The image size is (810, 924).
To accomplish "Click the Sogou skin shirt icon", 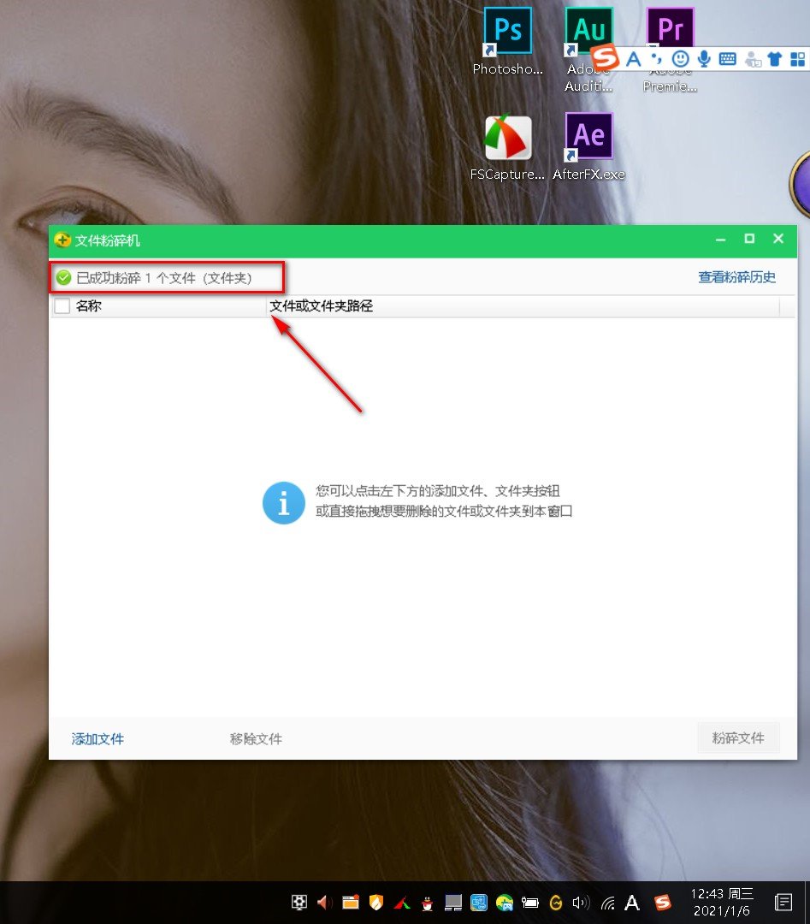I will point(776,58).
